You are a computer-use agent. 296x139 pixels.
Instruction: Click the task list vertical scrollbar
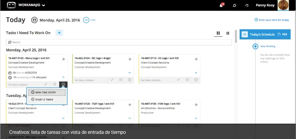pos(236,36)
